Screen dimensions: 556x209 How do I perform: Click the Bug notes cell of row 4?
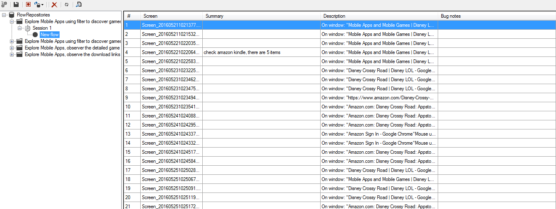[497, 52]
